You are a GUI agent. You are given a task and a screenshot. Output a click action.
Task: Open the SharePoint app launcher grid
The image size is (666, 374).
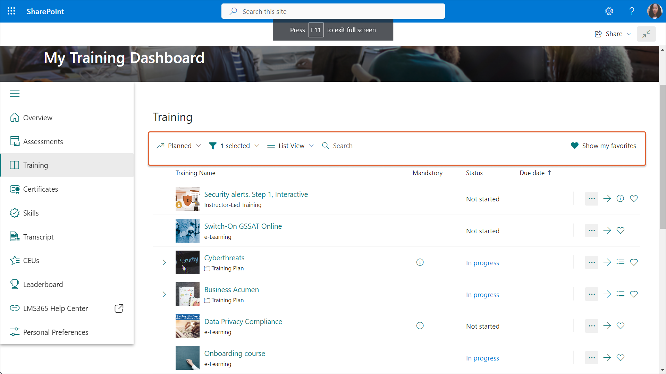pyautogui.click(x=11, y=11)
